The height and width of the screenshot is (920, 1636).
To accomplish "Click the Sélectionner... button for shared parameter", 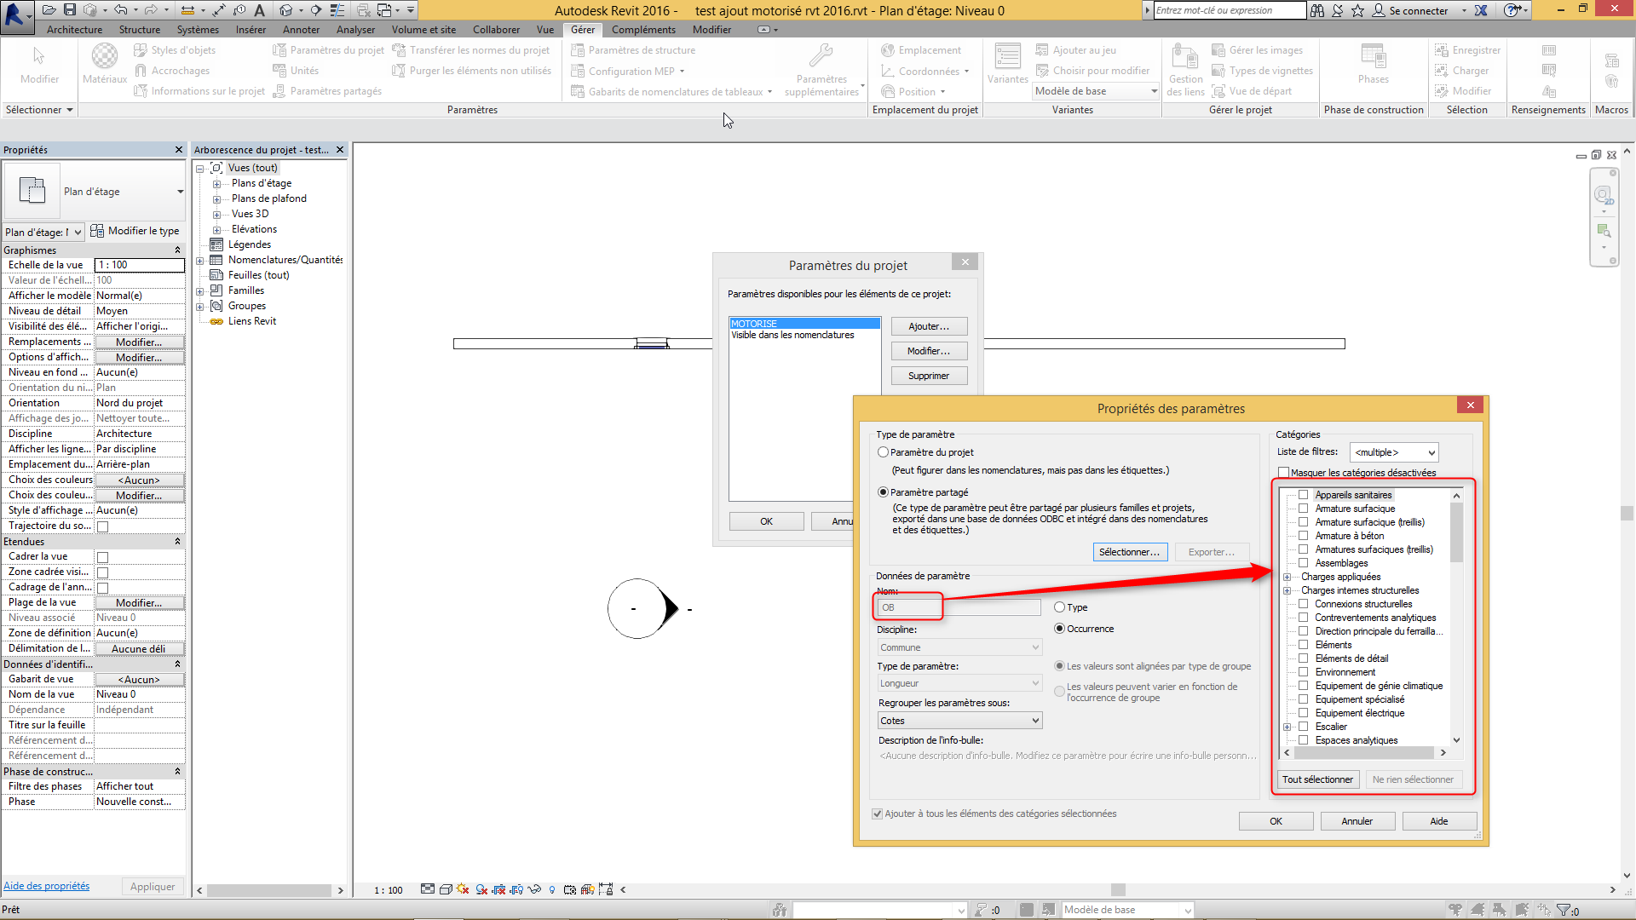I will [1129, 552].
